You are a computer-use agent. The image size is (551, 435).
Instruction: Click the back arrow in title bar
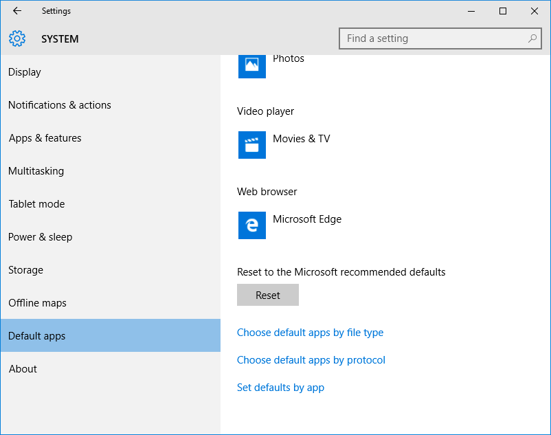[17, 11]
